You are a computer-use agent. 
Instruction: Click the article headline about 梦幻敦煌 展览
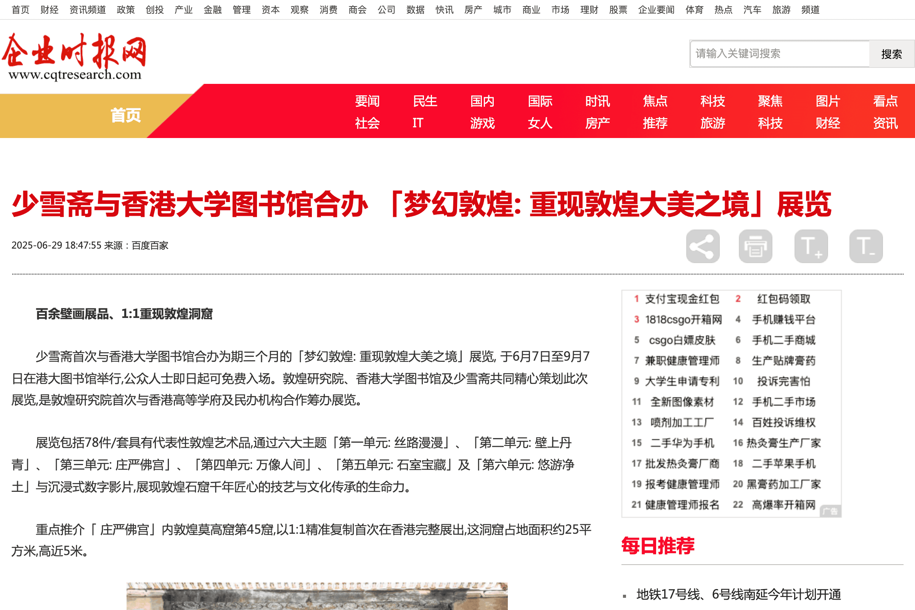pyautogui.click(x=422, y=204)
